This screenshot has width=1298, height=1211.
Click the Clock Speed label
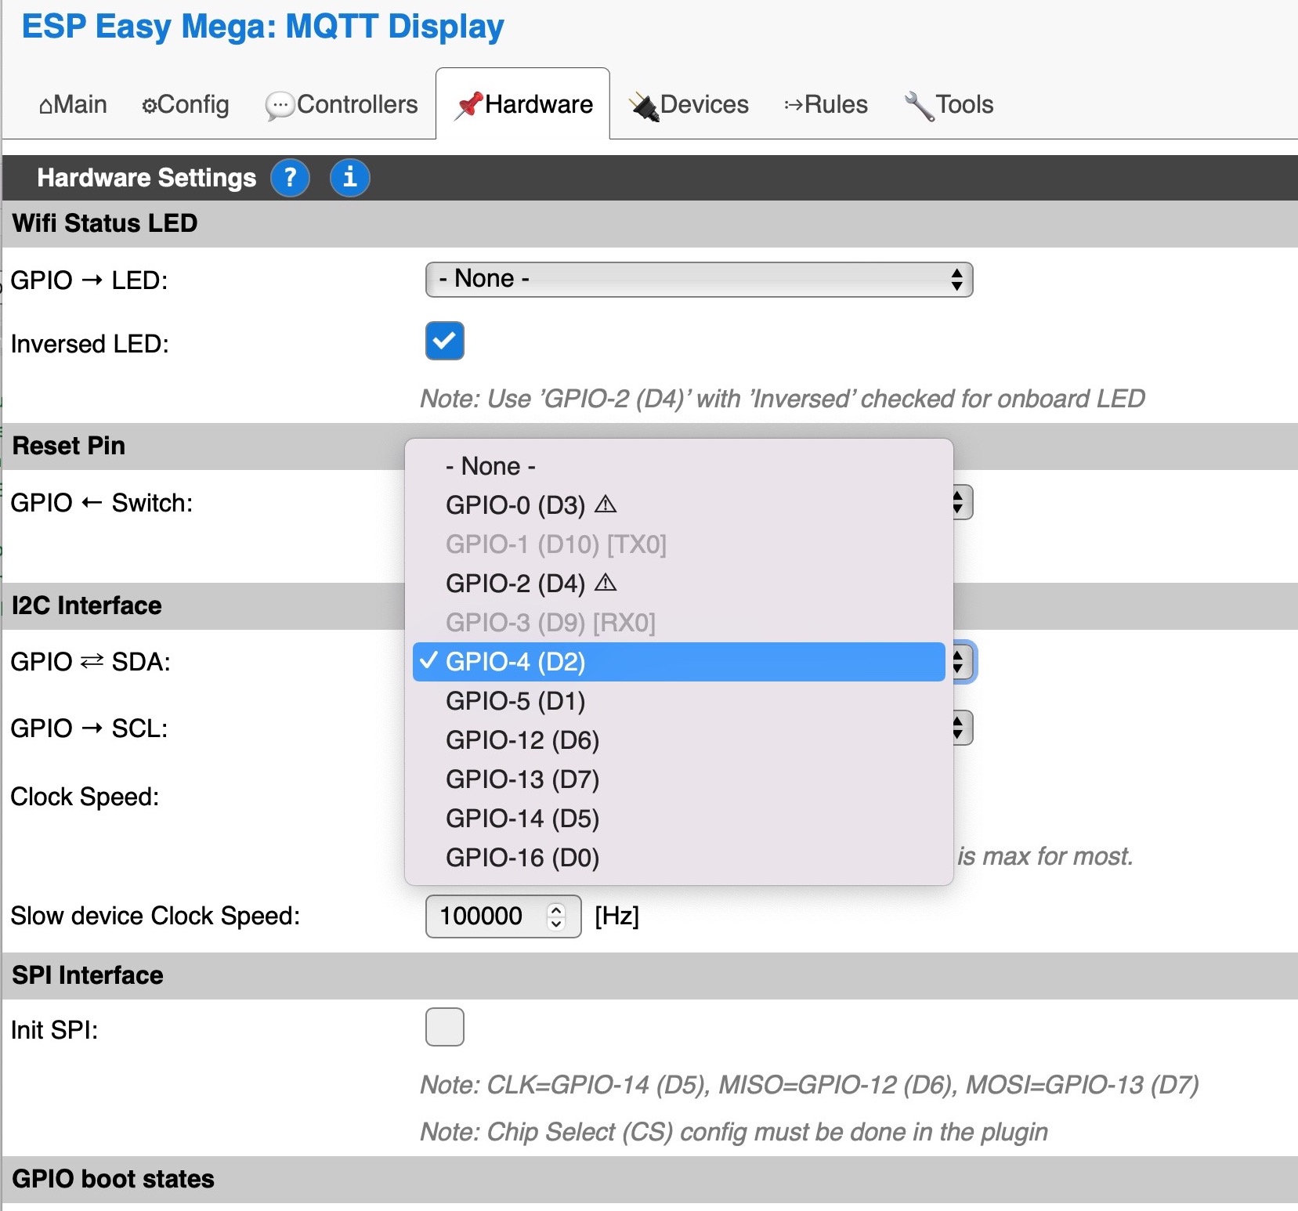pos(85,797)
